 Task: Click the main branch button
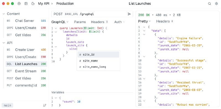point(7,105)
